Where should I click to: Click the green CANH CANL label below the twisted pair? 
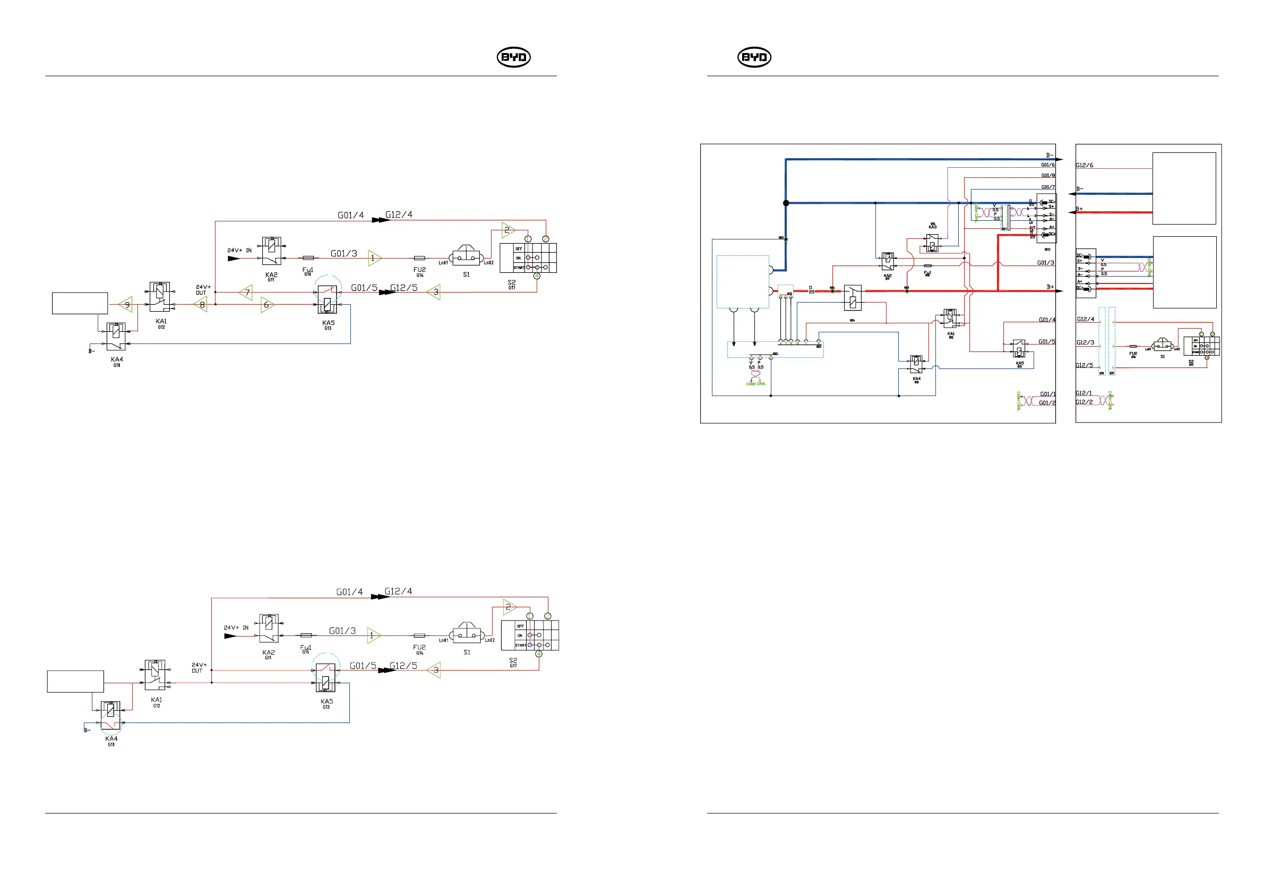(756, 384)
